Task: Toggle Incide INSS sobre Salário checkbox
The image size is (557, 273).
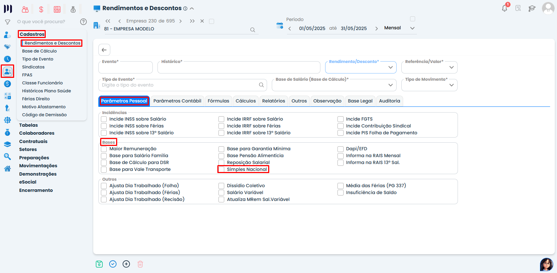Action: 104,119
